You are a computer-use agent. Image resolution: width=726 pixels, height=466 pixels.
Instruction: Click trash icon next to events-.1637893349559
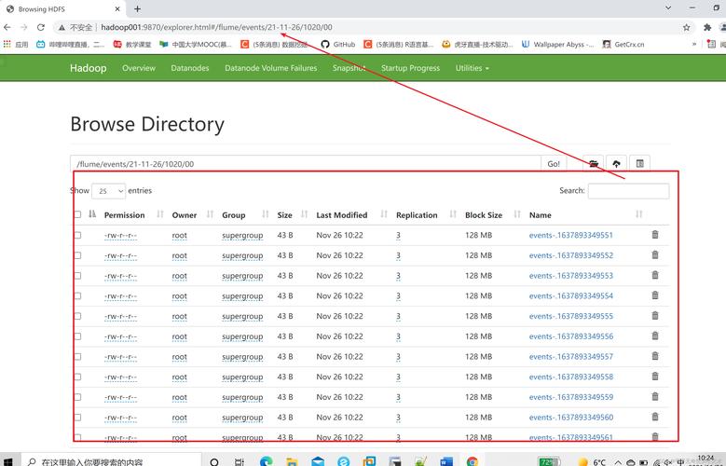click(x=654, y=396)
